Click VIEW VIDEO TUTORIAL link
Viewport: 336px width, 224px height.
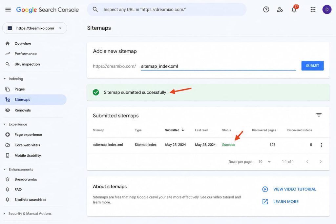pos(295,189)
